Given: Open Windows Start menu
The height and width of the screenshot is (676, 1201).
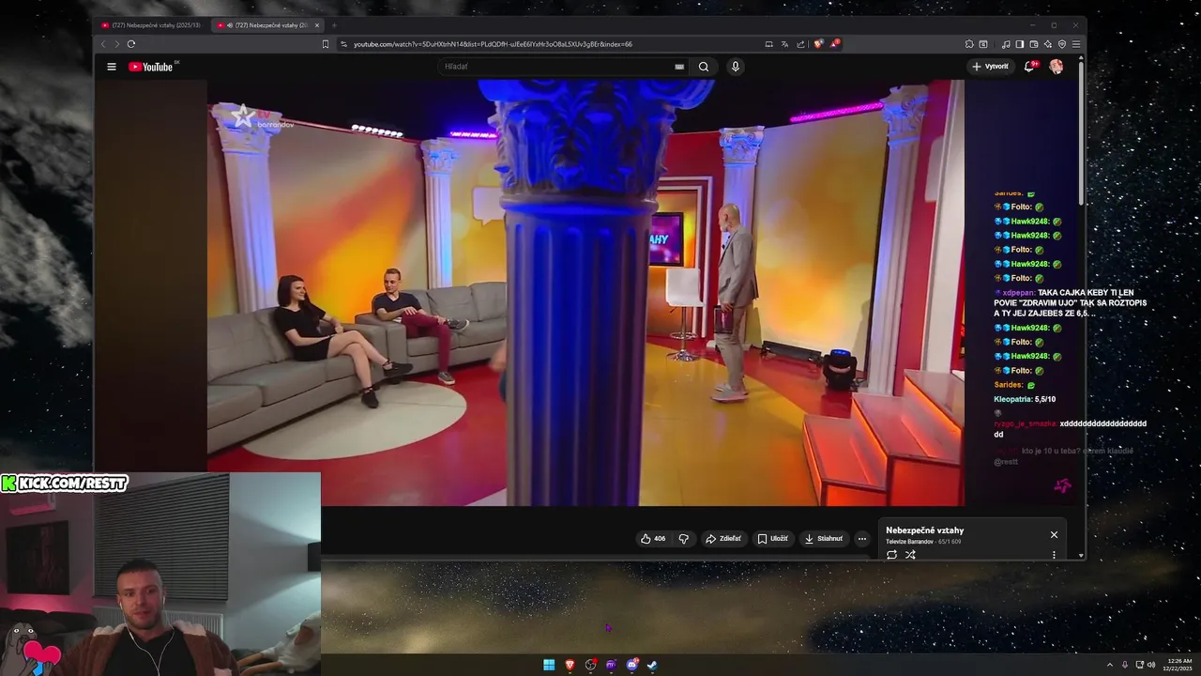Looking at the screenshot, I should pyautogui.click(x=549, y=665).
